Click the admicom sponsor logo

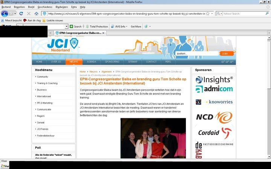(x=214, y=89)
